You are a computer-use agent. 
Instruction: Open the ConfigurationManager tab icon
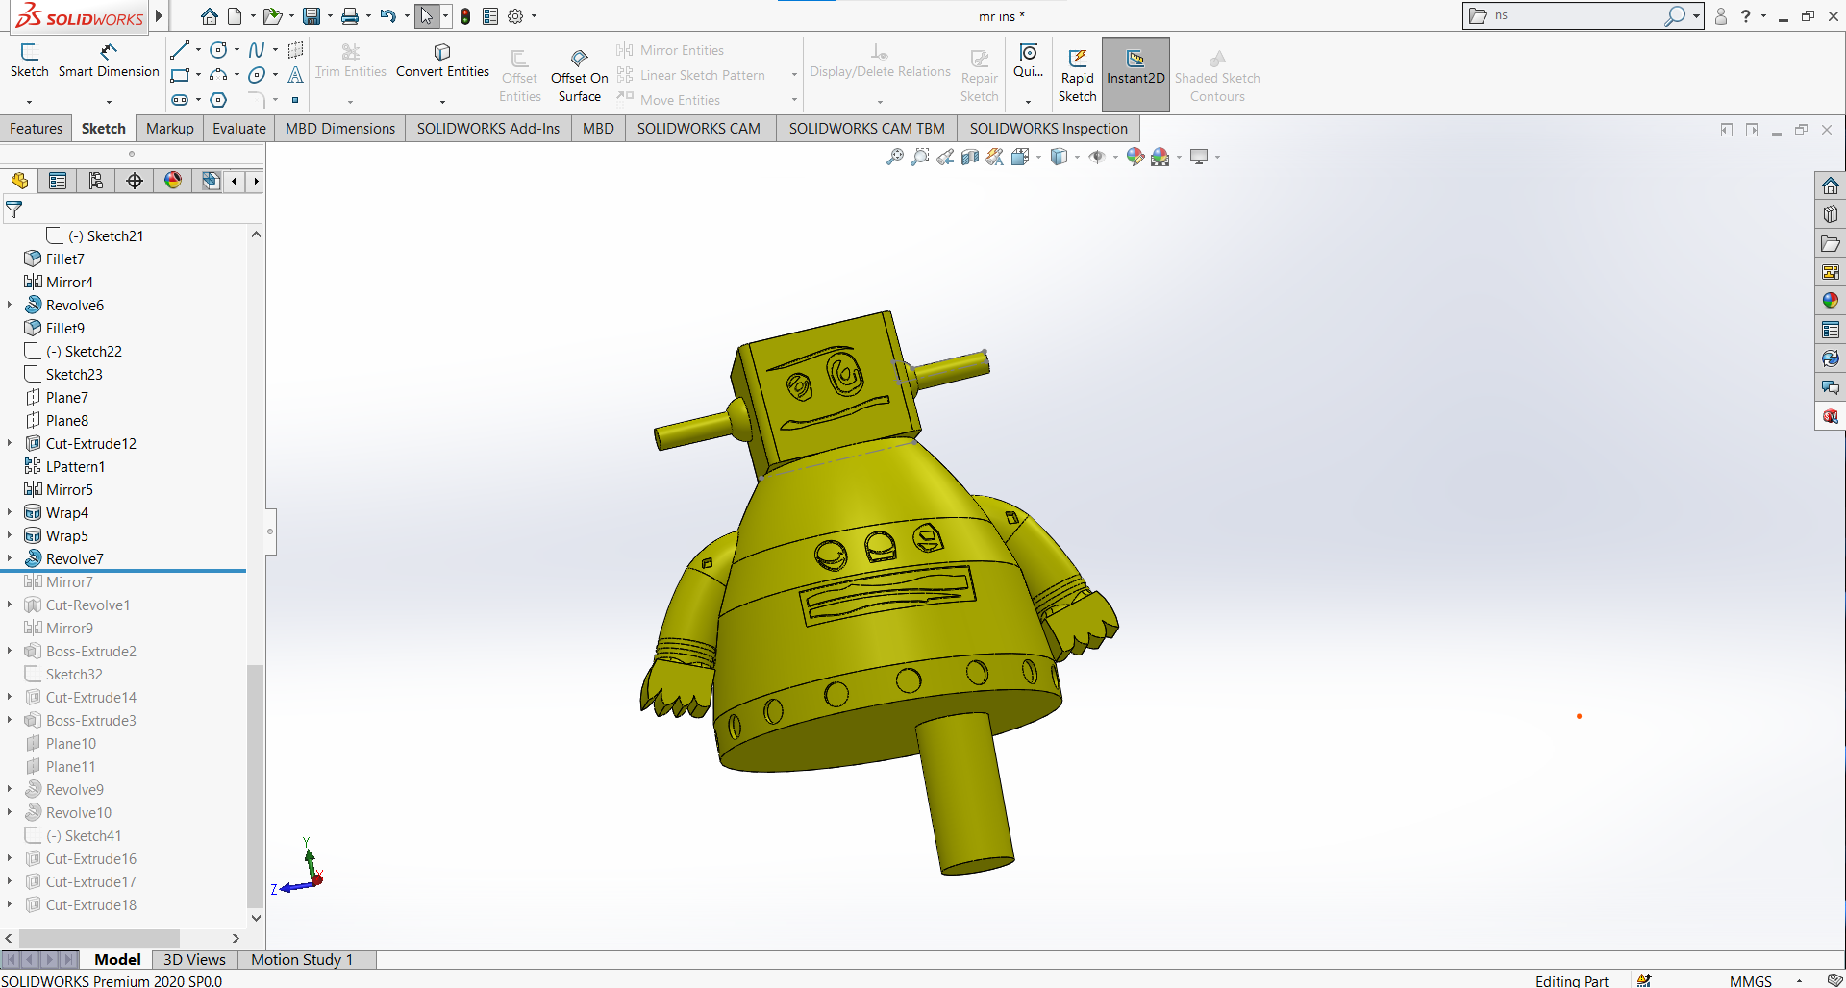click(96, 181)
